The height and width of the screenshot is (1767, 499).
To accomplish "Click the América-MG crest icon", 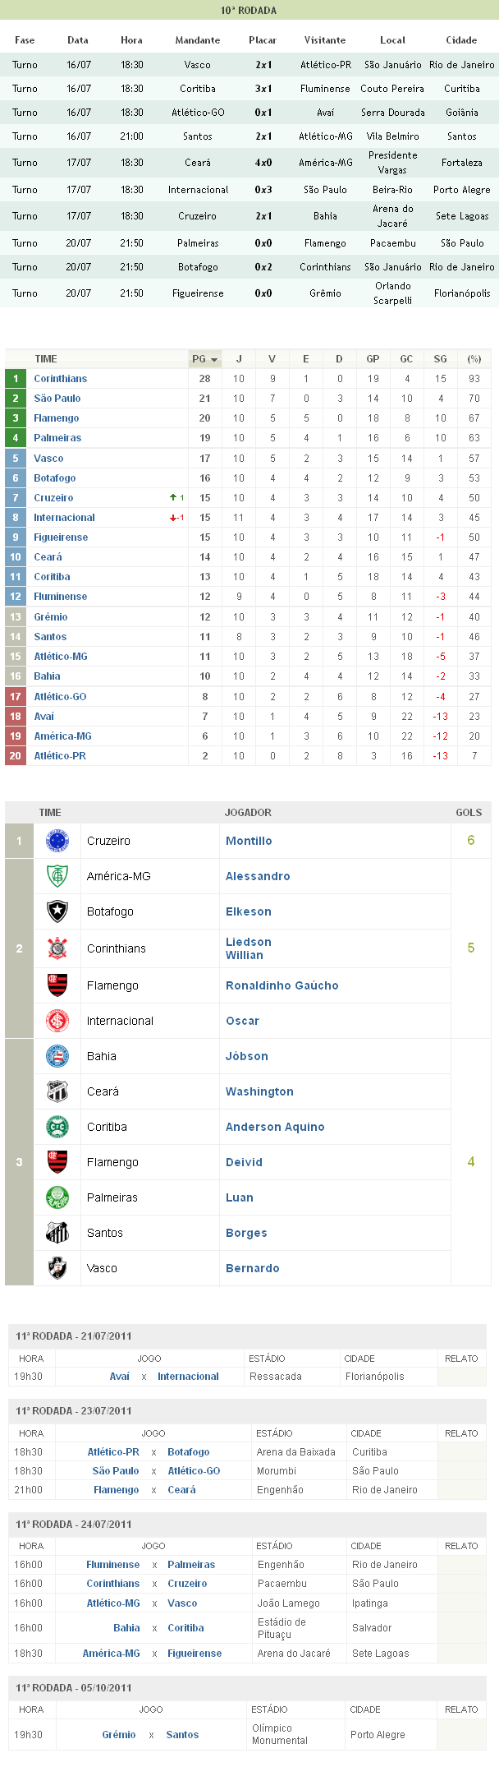I will coord(57,876).
